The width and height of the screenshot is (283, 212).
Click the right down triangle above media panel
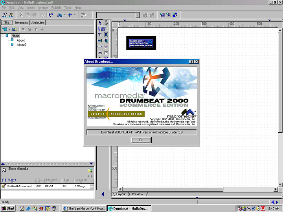(91, 164)
